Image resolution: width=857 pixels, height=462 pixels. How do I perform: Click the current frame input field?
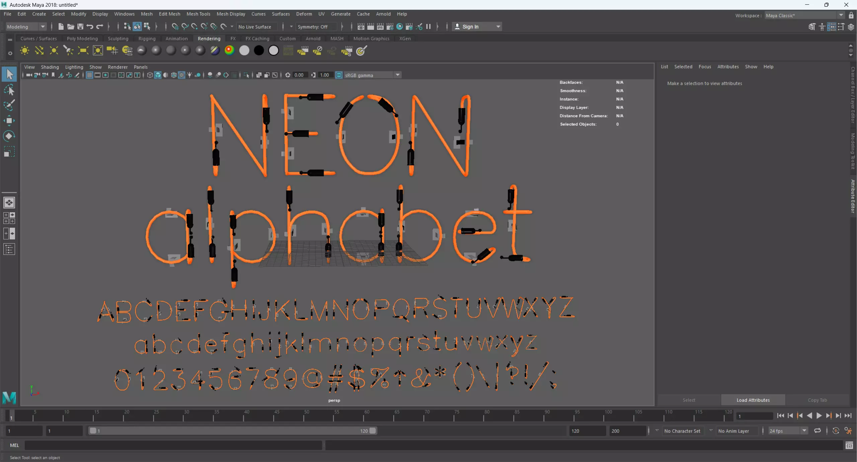coord(755,416)
